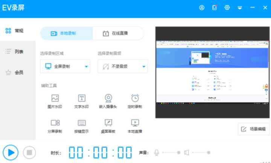Open 本地直播 local live tool

(135, 126)
